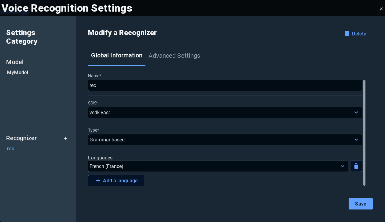Switch to the Global Information tab

click(117, 56)
